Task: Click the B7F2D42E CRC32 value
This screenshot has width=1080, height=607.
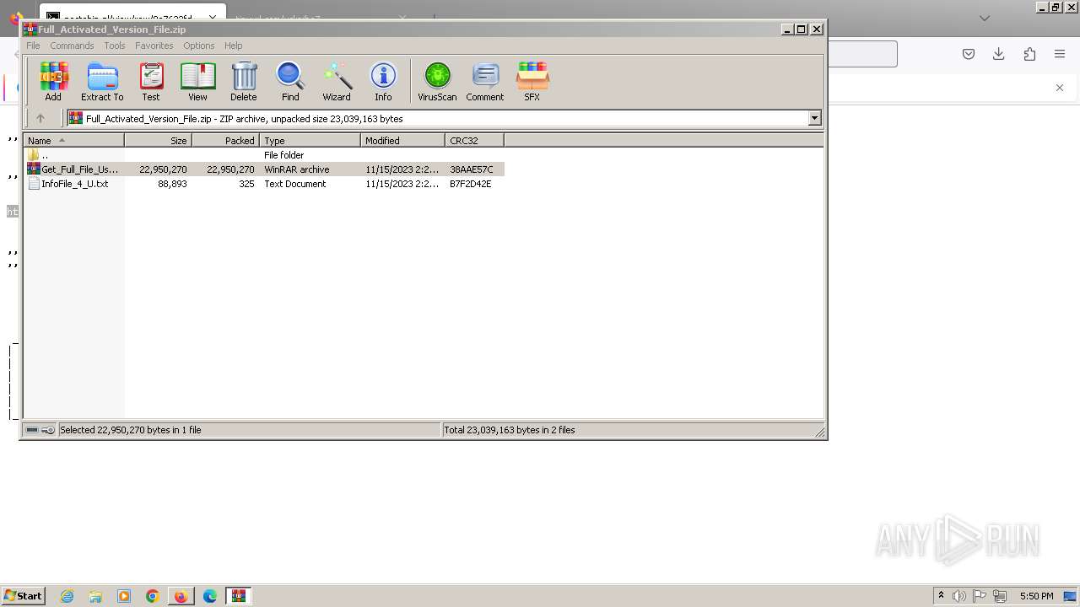Action: pos(471,184)
